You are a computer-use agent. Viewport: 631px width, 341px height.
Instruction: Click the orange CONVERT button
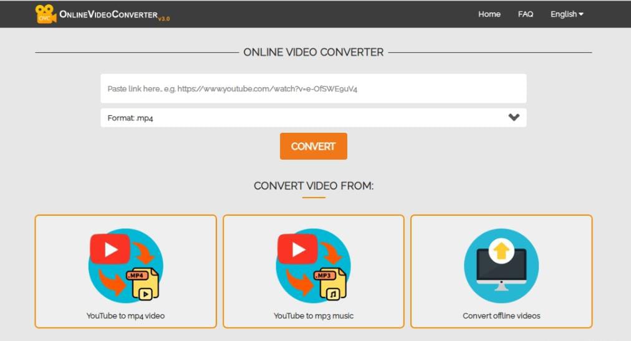click(314, 146)
